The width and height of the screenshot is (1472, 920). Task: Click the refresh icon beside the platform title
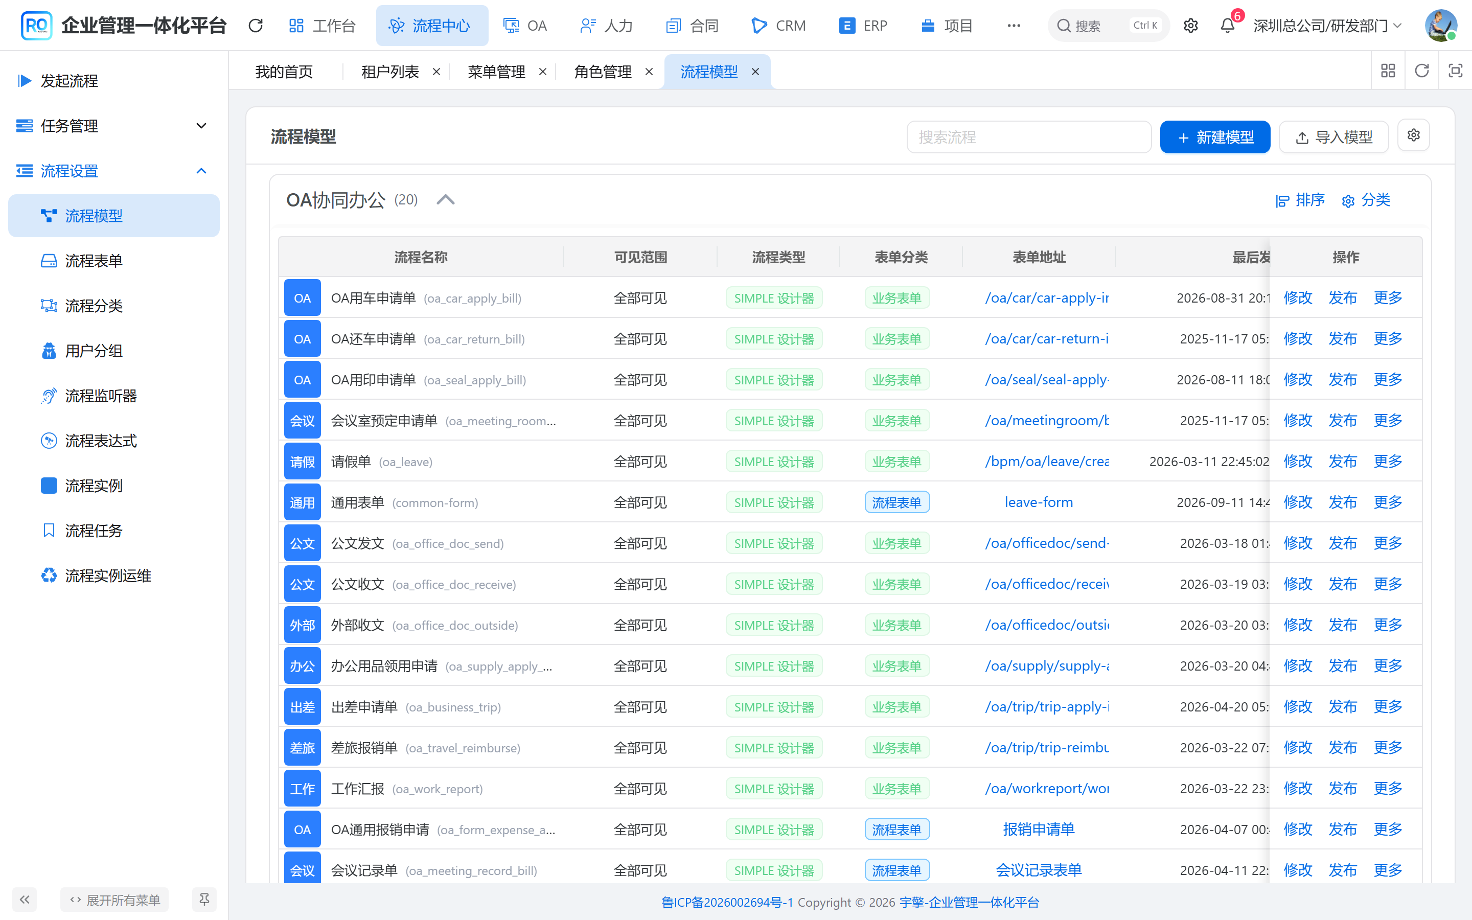click(x=256, y=26)
